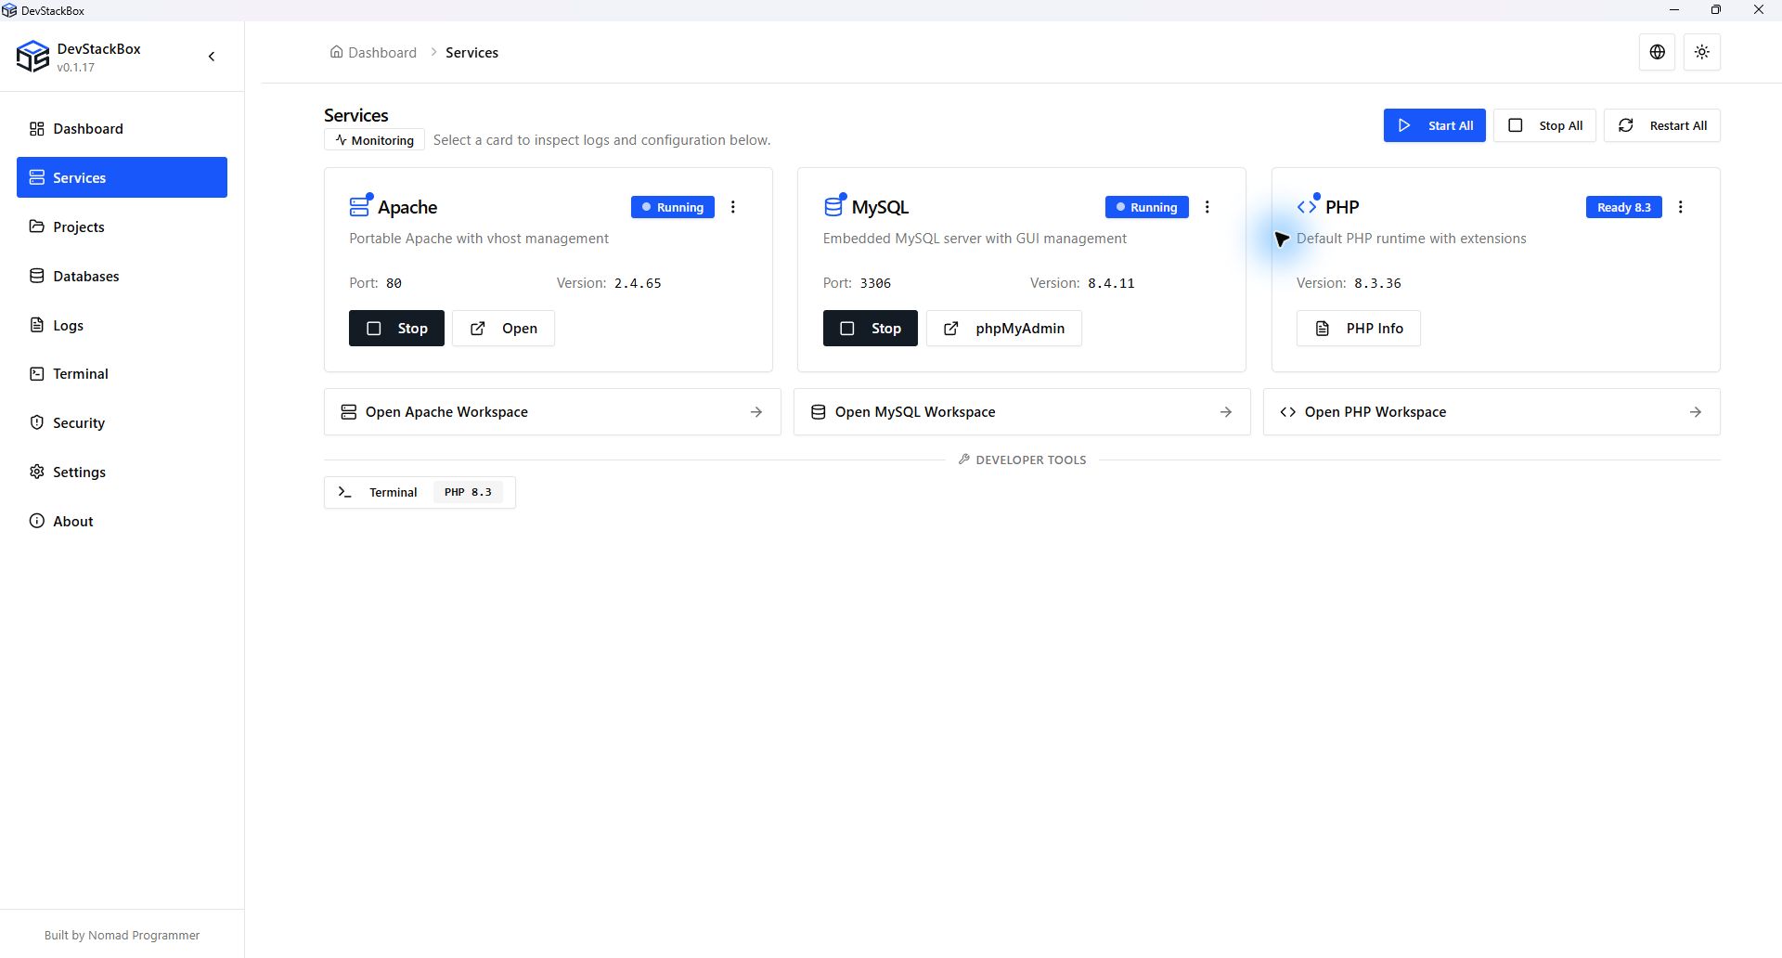Launch phpMyAdmin from MySQL card
This screenshot has width=1782, height=958.
pos(1004,329)
